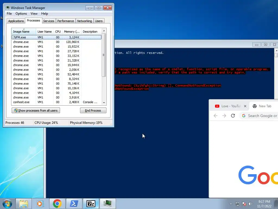Open Task Manager View menu
This screenshot has height=209, width=278.
[x=34, y=14]
